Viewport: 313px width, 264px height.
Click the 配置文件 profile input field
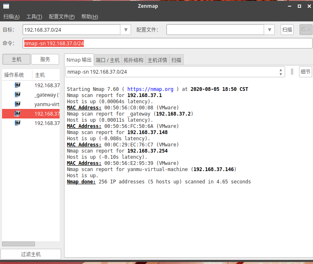(x=215, y=30)
